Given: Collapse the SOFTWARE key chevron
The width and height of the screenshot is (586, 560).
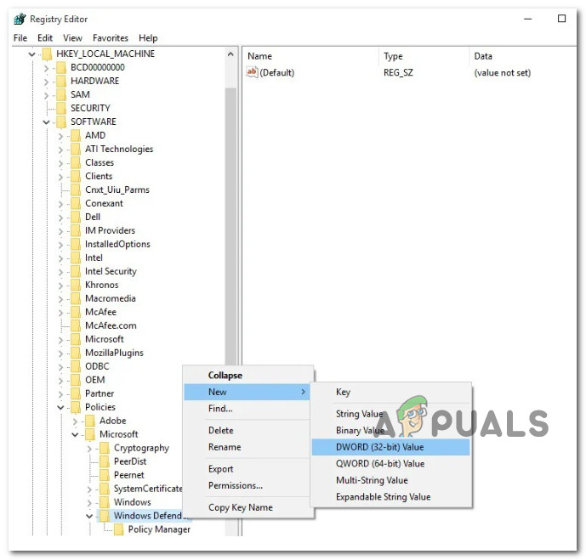Looking at the screenshot, I should tap(46, 122).
